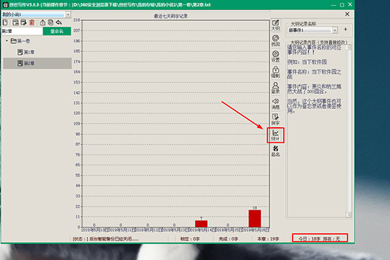The height and width of the screenshot is (260, 390).
Task: Open the novel selection dropdown
Action: (68, 14)
